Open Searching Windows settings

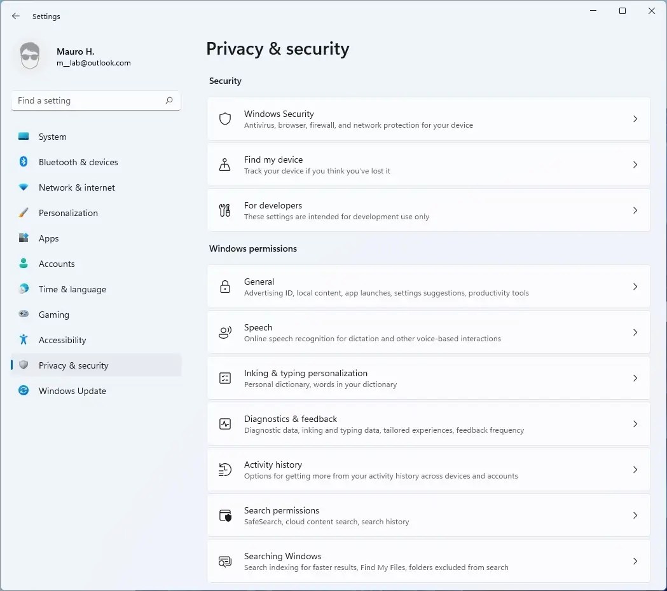pos(429,561)
